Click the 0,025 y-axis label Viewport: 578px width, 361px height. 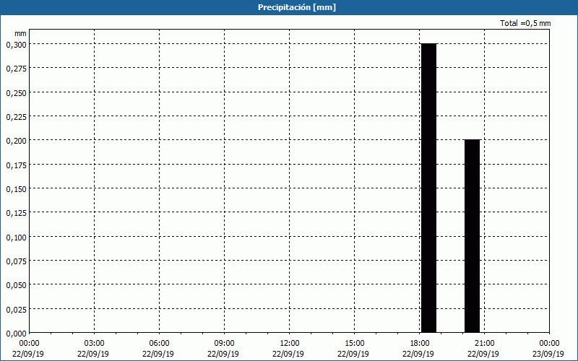click(x=16, y=310)
